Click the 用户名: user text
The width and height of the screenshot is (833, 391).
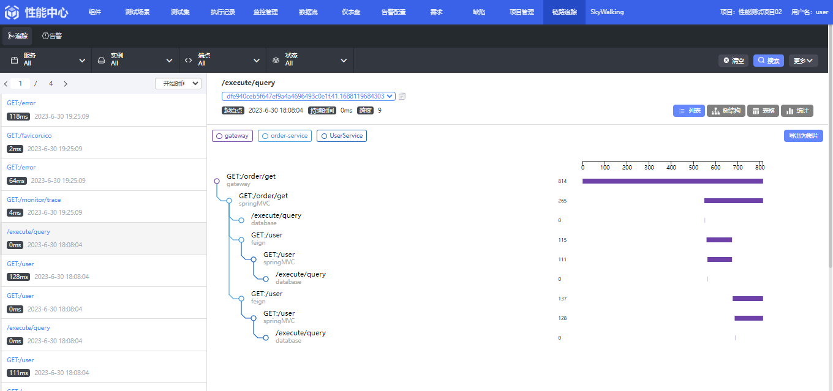coord(810,12)
